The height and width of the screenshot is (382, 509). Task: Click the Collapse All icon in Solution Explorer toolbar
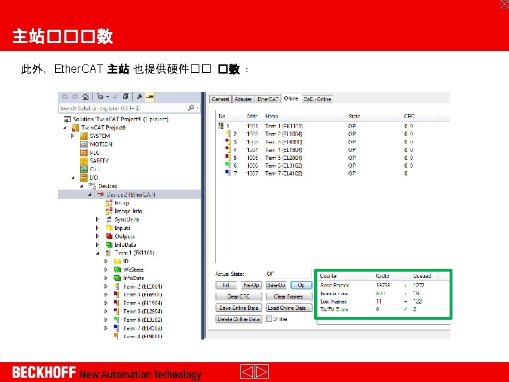pos(126,96)
